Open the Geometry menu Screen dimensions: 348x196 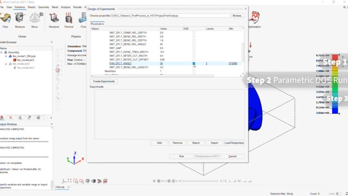[43, 7]
